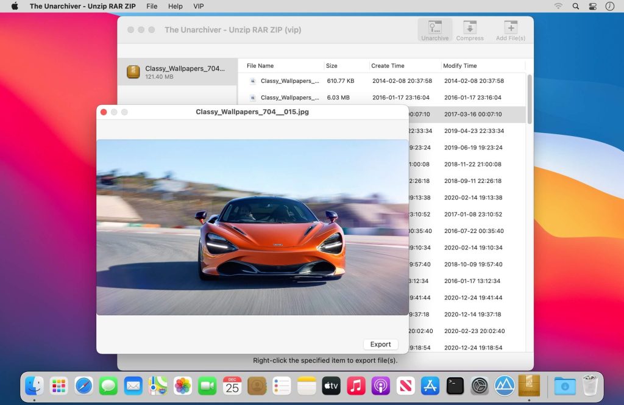The image size is (624, 405).
Task: Launch Terminal from the dock
Action: 455,385
